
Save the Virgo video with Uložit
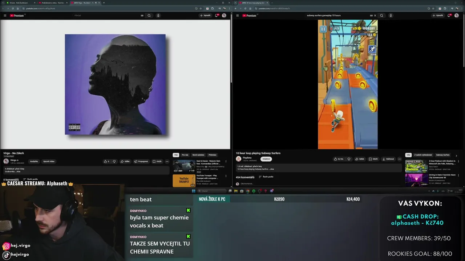pyautogui.click(x=157, y=161)
